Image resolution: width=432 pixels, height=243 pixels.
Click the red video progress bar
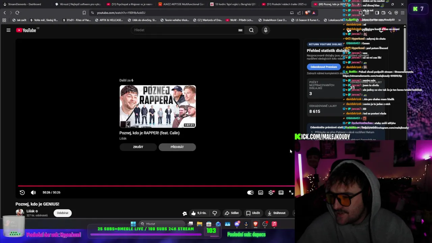(156, 186)
